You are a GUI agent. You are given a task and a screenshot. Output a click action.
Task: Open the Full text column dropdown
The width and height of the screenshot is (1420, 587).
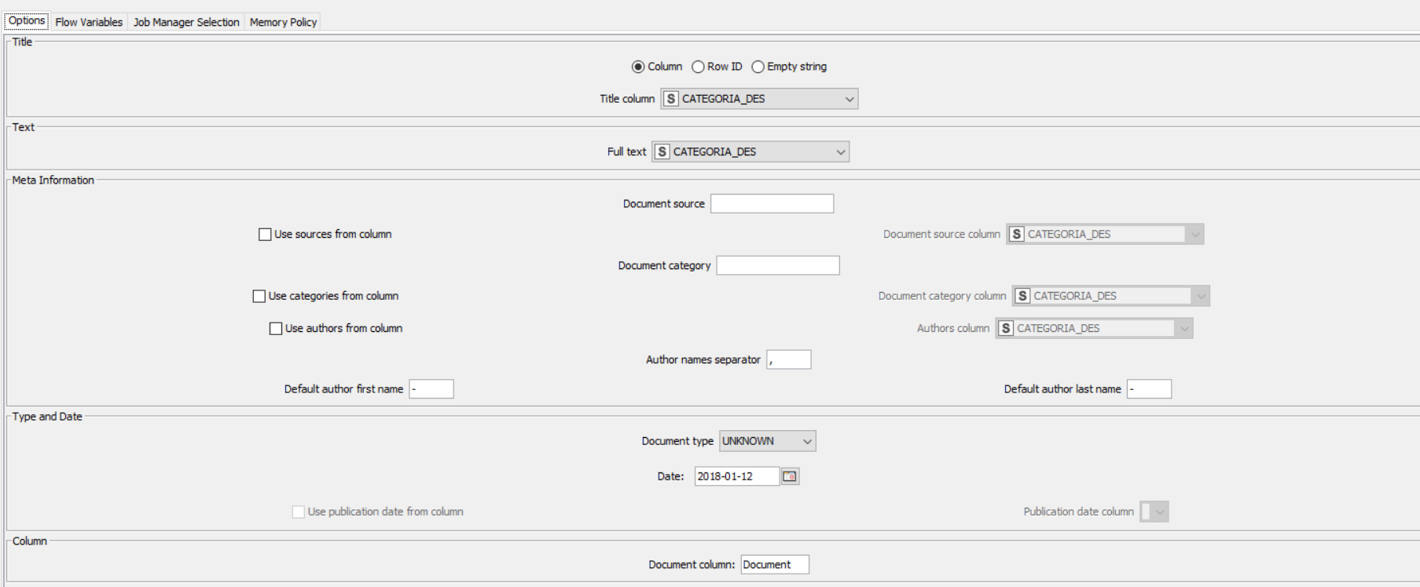[x=750, y=152]
